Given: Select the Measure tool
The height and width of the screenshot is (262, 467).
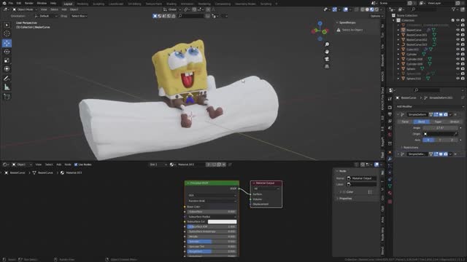Looking at the screenshot, I should tap(7, 87).
